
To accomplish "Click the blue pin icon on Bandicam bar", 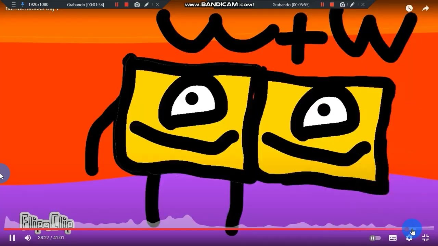I will point(23,4).
